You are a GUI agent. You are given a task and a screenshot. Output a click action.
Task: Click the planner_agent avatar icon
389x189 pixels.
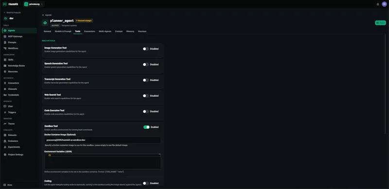tap(45, 23)
